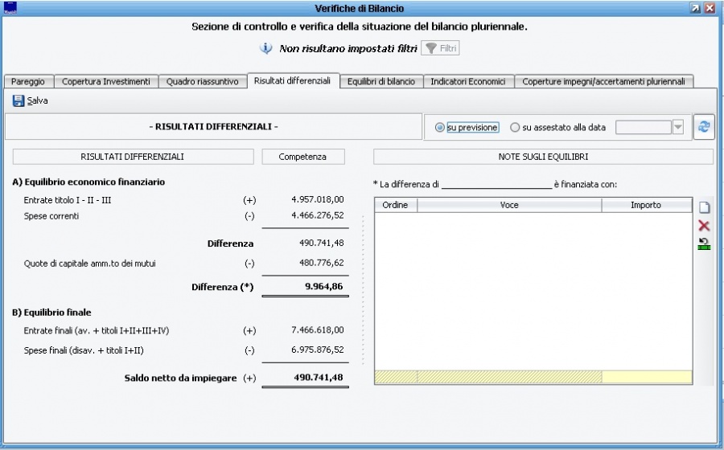Click the Ordine column header
The image size is (724, 450).
click(x=395, y=205)
